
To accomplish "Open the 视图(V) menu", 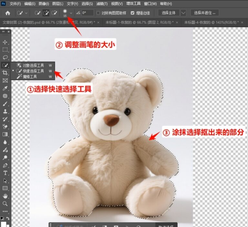I will point(117,4).
